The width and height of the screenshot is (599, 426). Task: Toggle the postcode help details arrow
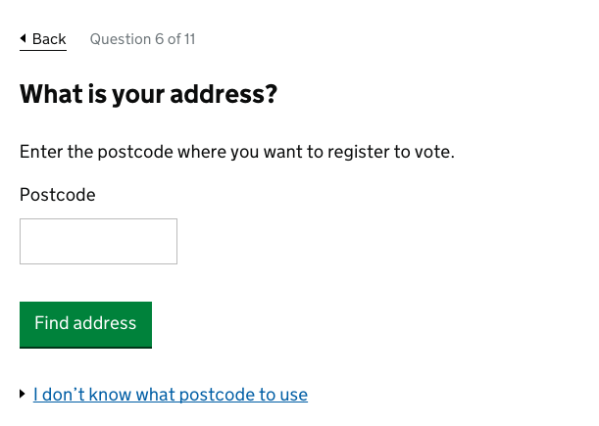coord(24,395)
